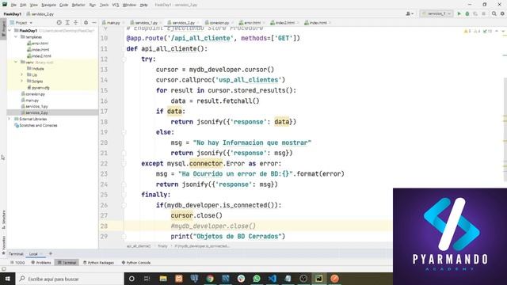The height and width of the screenshot is (285, 507).
Task: Open the Python Console tool window
Action: (x=136, y=263)
